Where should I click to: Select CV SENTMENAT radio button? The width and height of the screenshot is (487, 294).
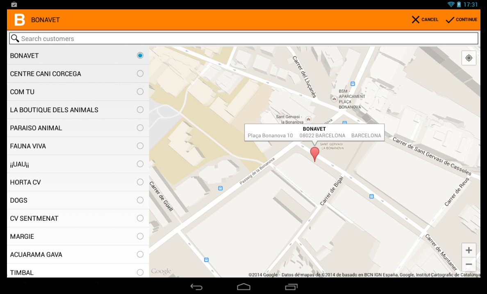tap(140, 218)
